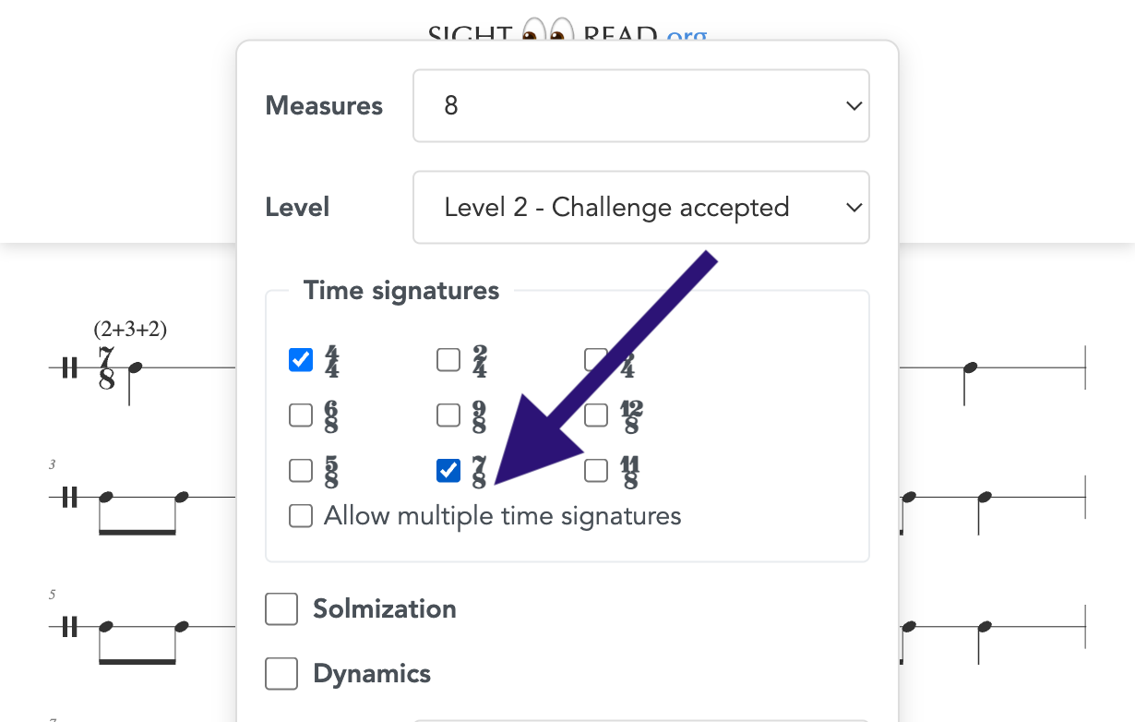Enable the Solmization option
This screenshot has height=722, width=1135.
point(281,609)
